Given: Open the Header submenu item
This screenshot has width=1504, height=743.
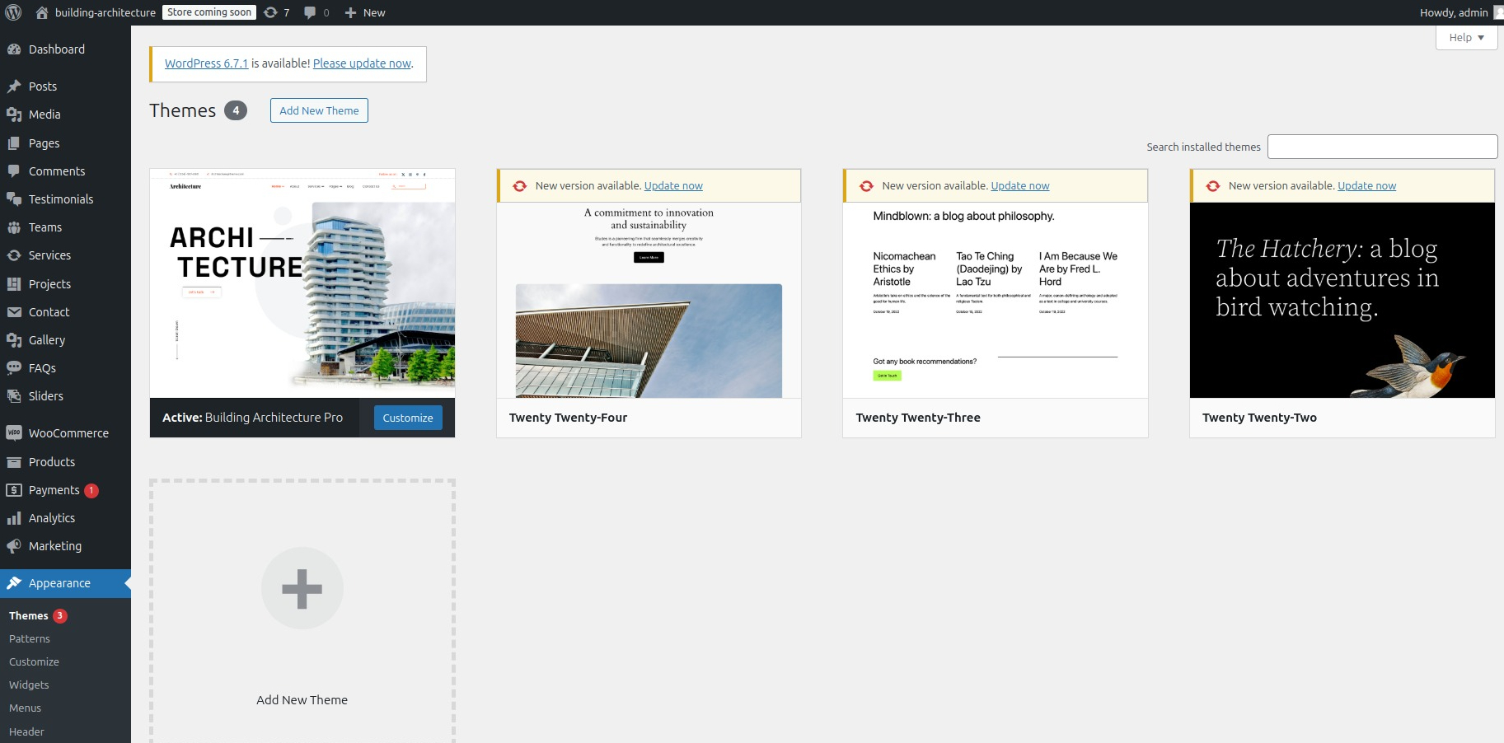Looking at the screenshot, I should tap(26, 731).
